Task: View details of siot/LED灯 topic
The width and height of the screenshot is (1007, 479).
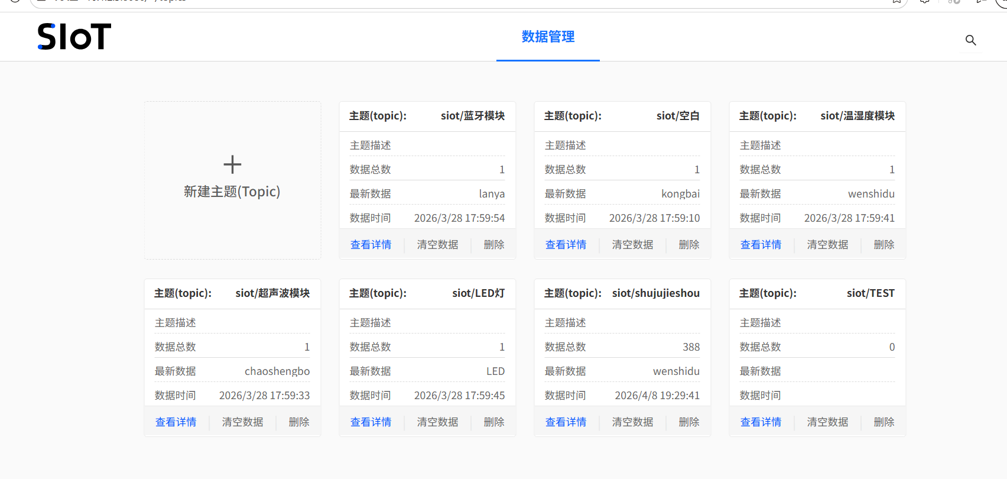Action: coord(371,422)
